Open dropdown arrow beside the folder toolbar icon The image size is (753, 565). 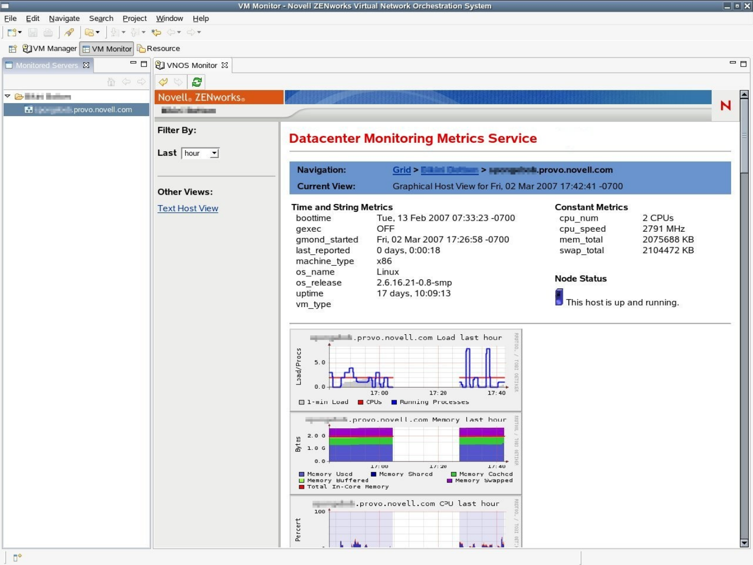(x=98, y=32)
